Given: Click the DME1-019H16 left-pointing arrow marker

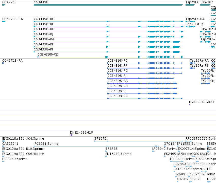Looking at the screenshot, I should 71,135.
